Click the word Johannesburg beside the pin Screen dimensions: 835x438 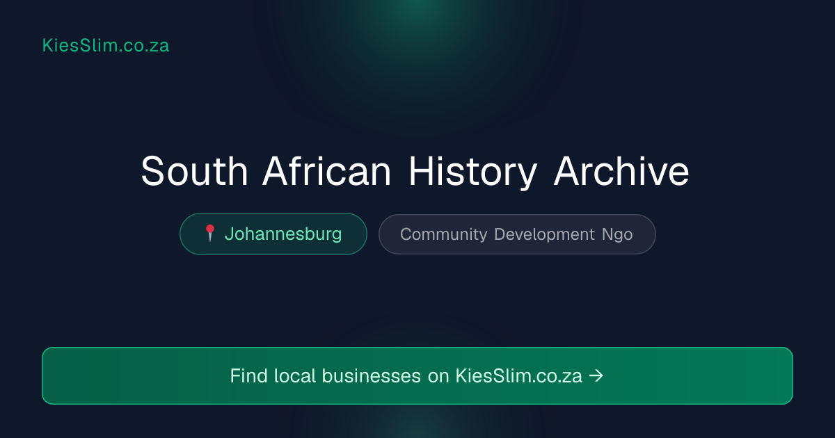(283, 234)
